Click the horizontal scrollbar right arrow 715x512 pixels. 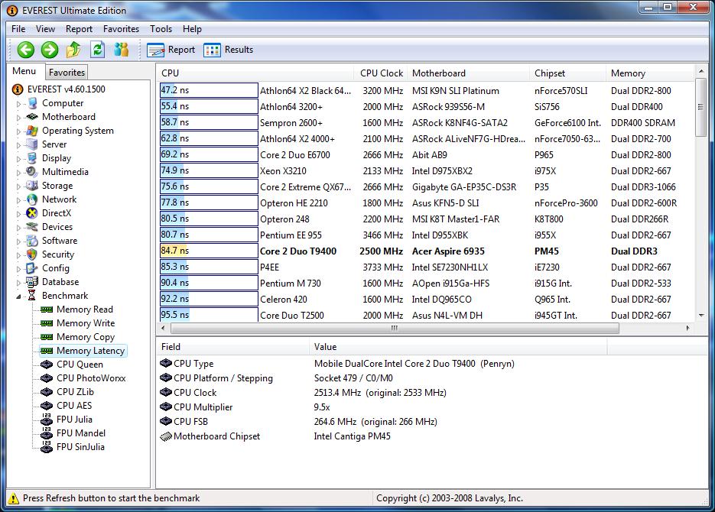pyautogui.click(x=687, y=328)
